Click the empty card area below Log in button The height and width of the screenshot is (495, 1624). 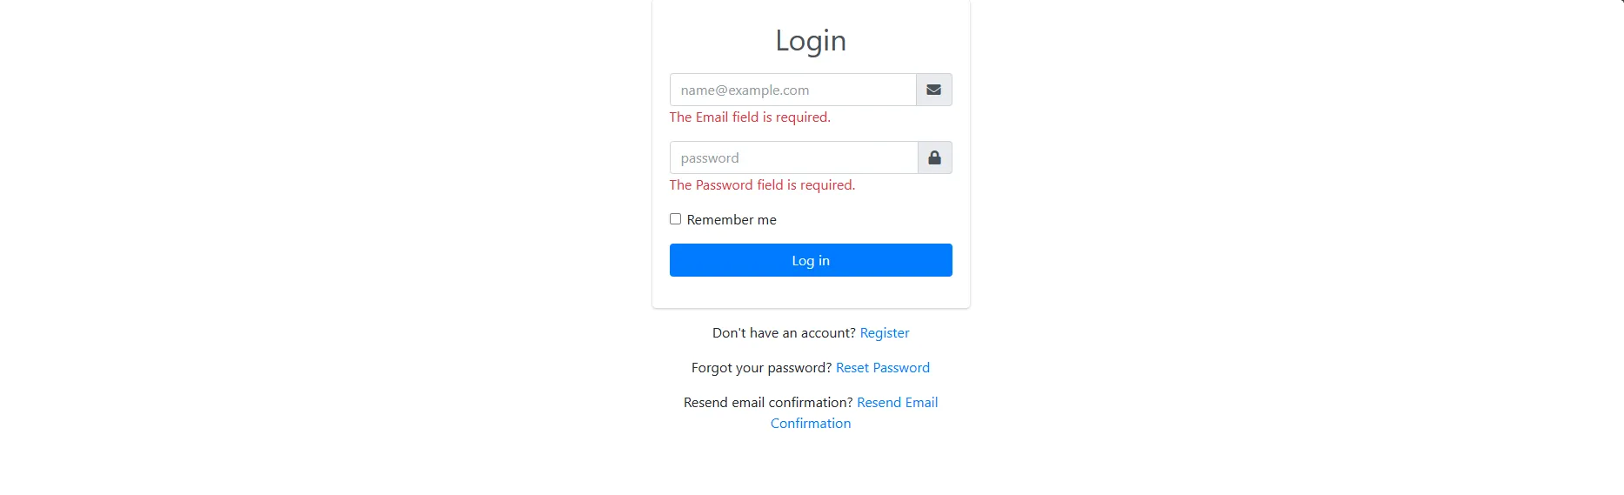point(811,293)
